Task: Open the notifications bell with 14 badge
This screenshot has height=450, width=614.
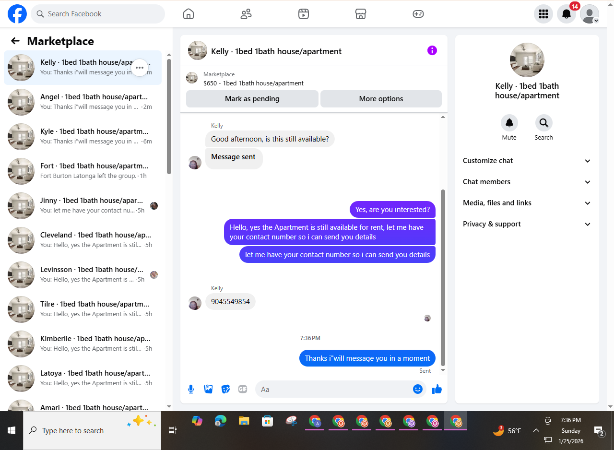Action: tap(567, 14)
